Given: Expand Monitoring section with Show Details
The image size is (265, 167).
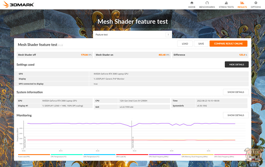Looking at the screenshot, I should tap(235, 115).
